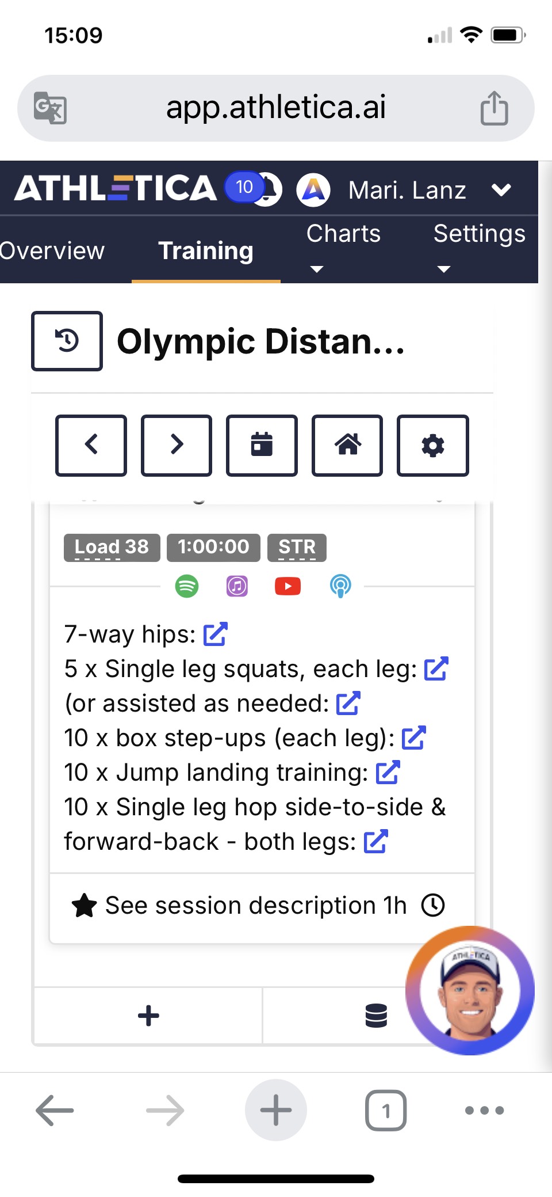
Task: Open the blue podcast icon
Action: coord(340,586)
